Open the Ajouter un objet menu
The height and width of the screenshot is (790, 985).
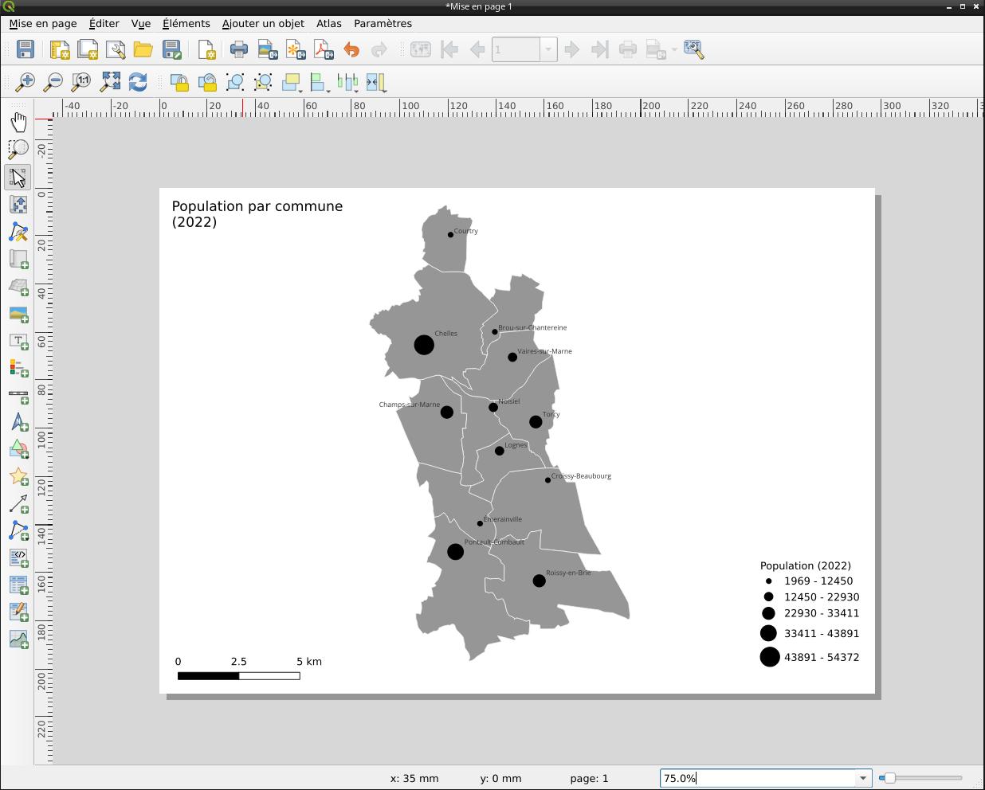[263, 24]
